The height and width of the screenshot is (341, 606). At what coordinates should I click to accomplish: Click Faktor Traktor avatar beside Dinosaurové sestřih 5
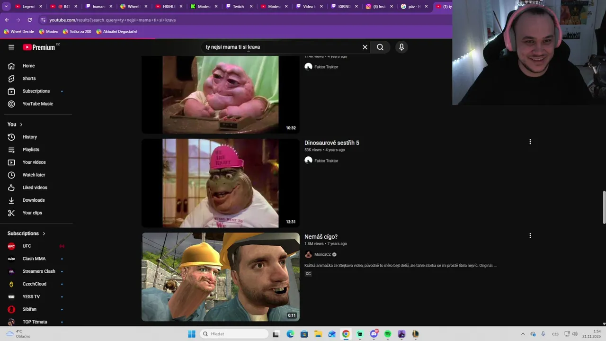(x=308, y=161)
